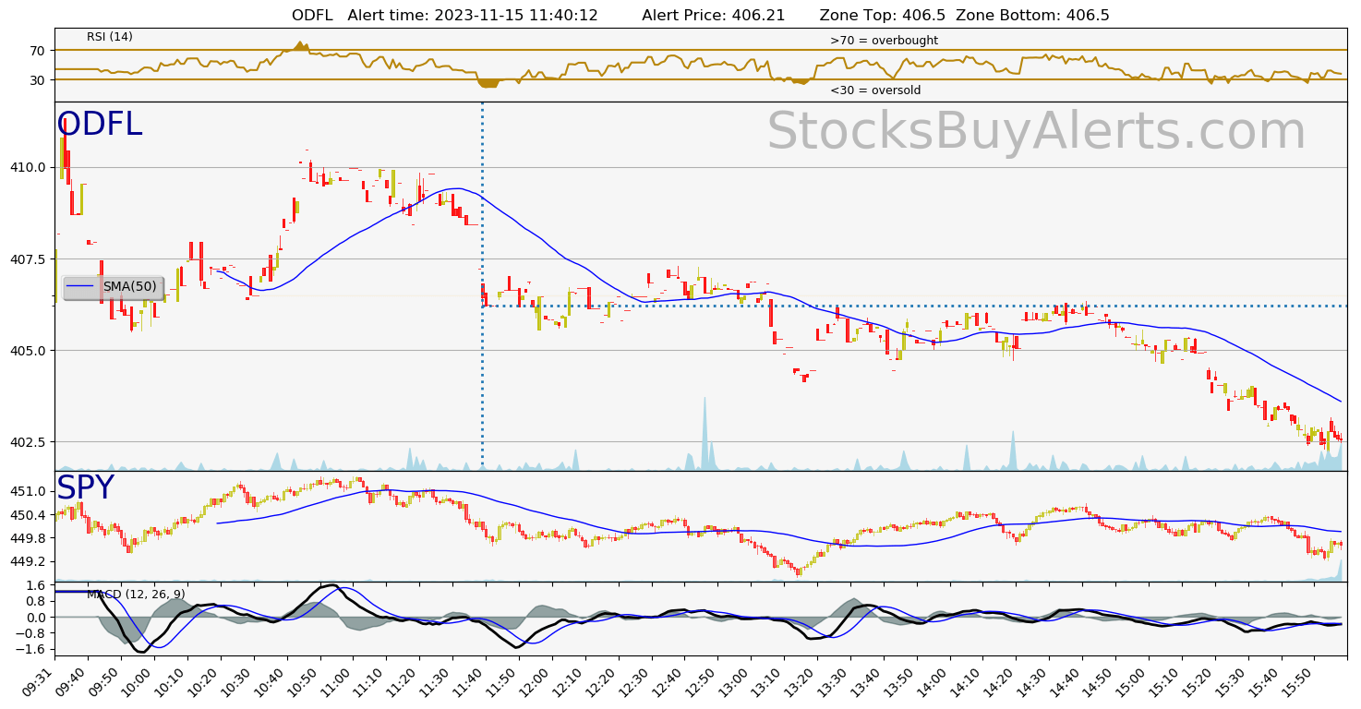The height and width of the screenshot is (709, 1361).
Task: Click the "<30 = oversold" annotation
Action: (x=875, y=90)
